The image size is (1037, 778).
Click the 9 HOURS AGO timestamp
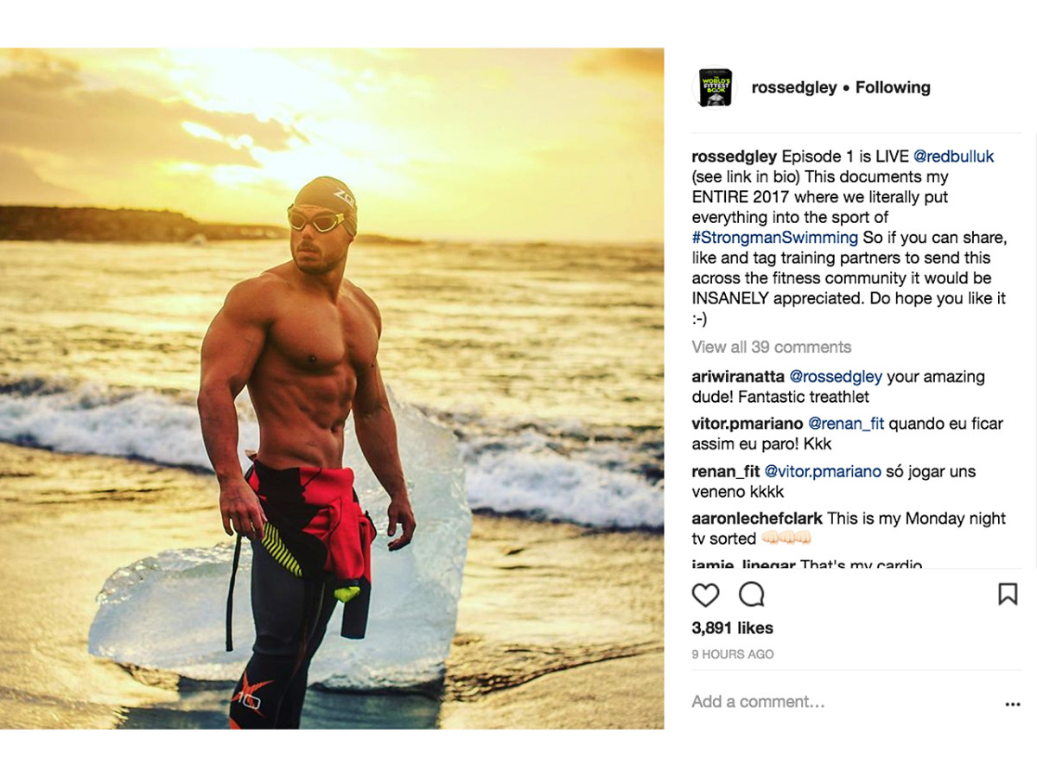[733, 654]
